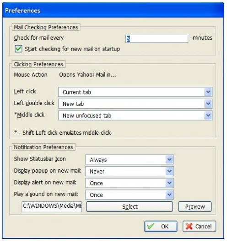227x242 pixels.
Task: Click the Never popup combo box
Action: coord(130,171)
